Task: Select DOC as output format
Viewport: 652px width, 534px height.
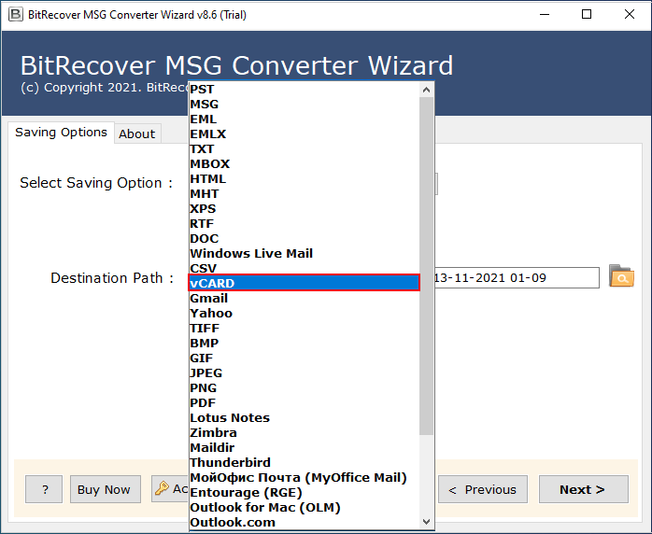Action: pos(305,239)
